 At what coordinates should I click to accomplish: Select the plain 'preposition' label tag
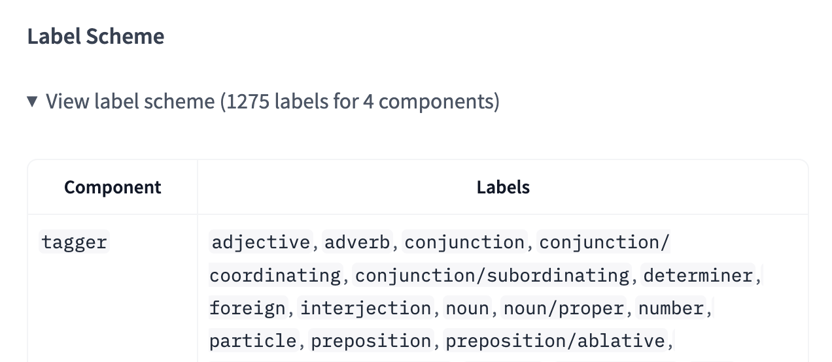371,340
